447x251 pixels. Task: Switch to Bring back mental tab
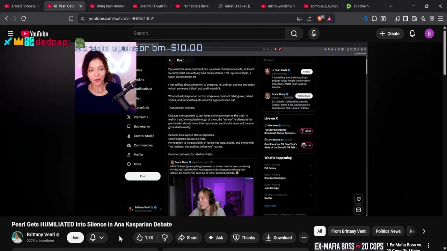[x=107, y=6]
